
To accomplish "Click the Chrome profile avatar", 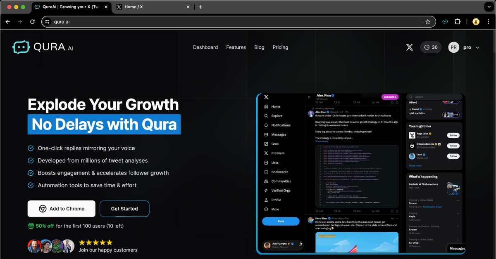I will (x=476, y=21).
